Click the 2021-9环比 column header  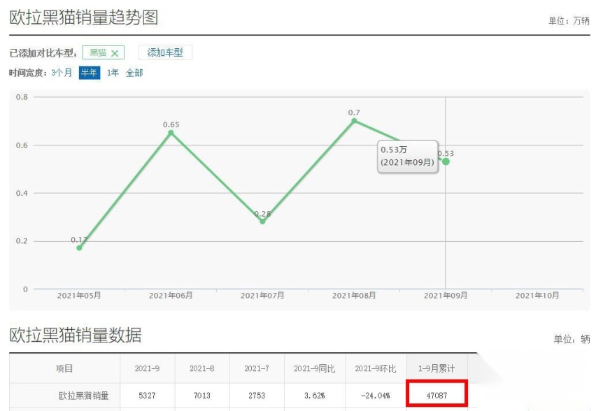point(376,368)
